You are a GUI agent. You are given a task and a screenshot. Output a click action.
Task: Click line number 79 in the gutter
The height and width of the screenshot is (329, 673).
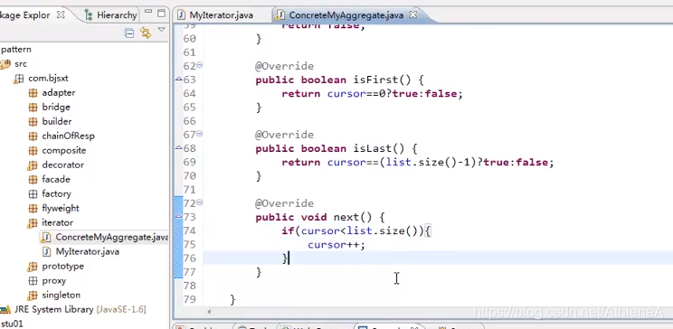click(x=190, y=299)
